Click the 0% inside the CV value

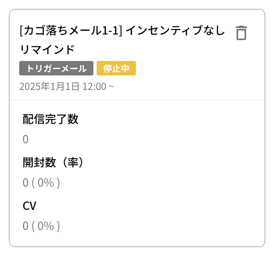(x=46, y=226)
